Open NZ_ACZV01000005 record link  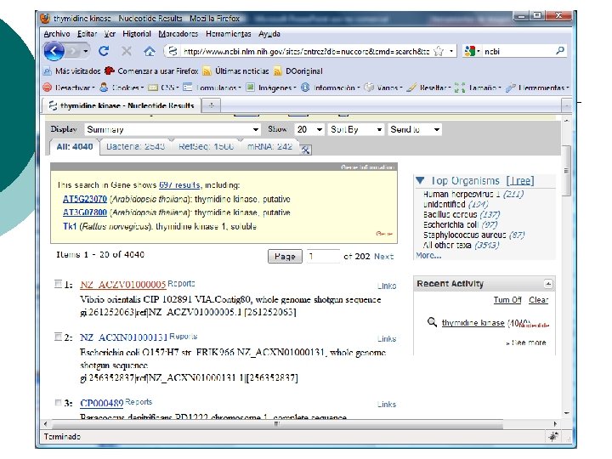pyautogui.click(x=123, y=285)
